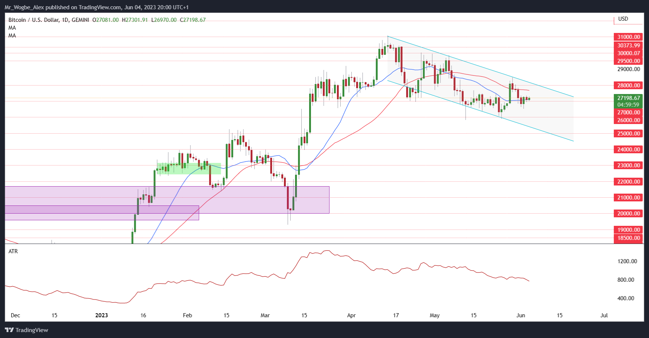Click the TradingView logo icon
Screen dimensions: 649x338
[x=9, y=330]
